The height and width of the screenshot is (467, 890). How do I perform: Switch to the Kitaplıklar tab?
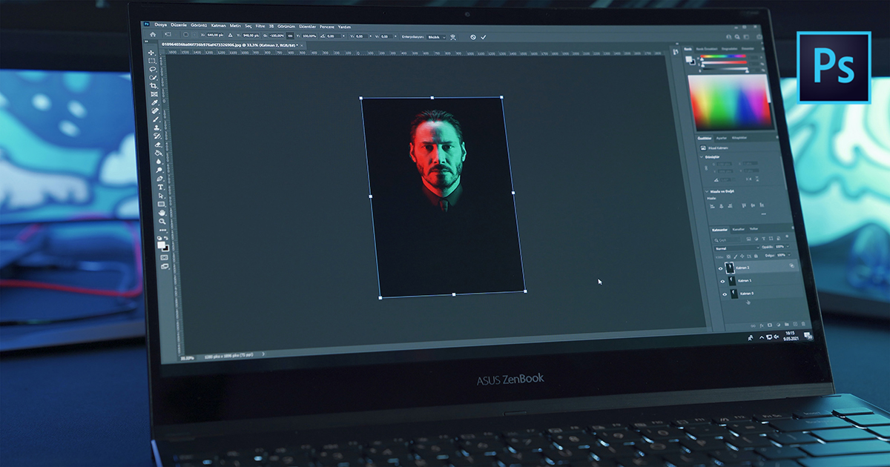[739, 138]
